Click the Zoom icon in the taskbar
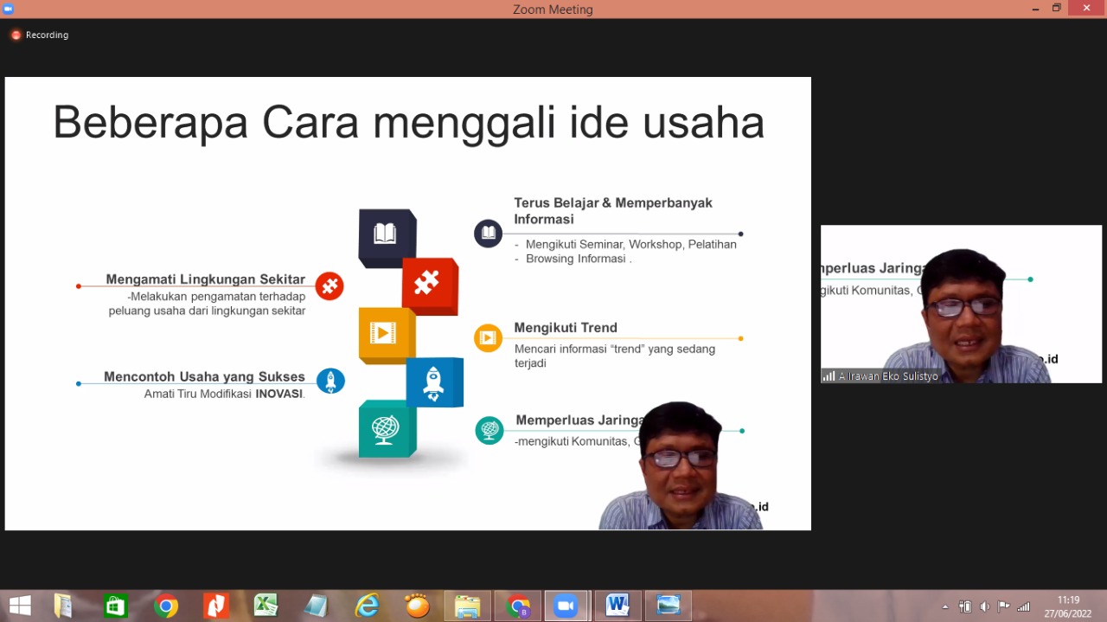The width and height of the screenshot is (1107, 622). 566,606
